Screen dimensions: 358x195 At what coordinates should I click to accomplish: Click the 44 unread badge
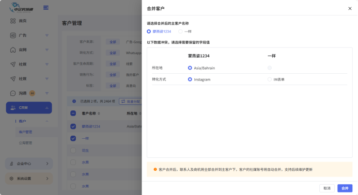[x=32, y=93]
